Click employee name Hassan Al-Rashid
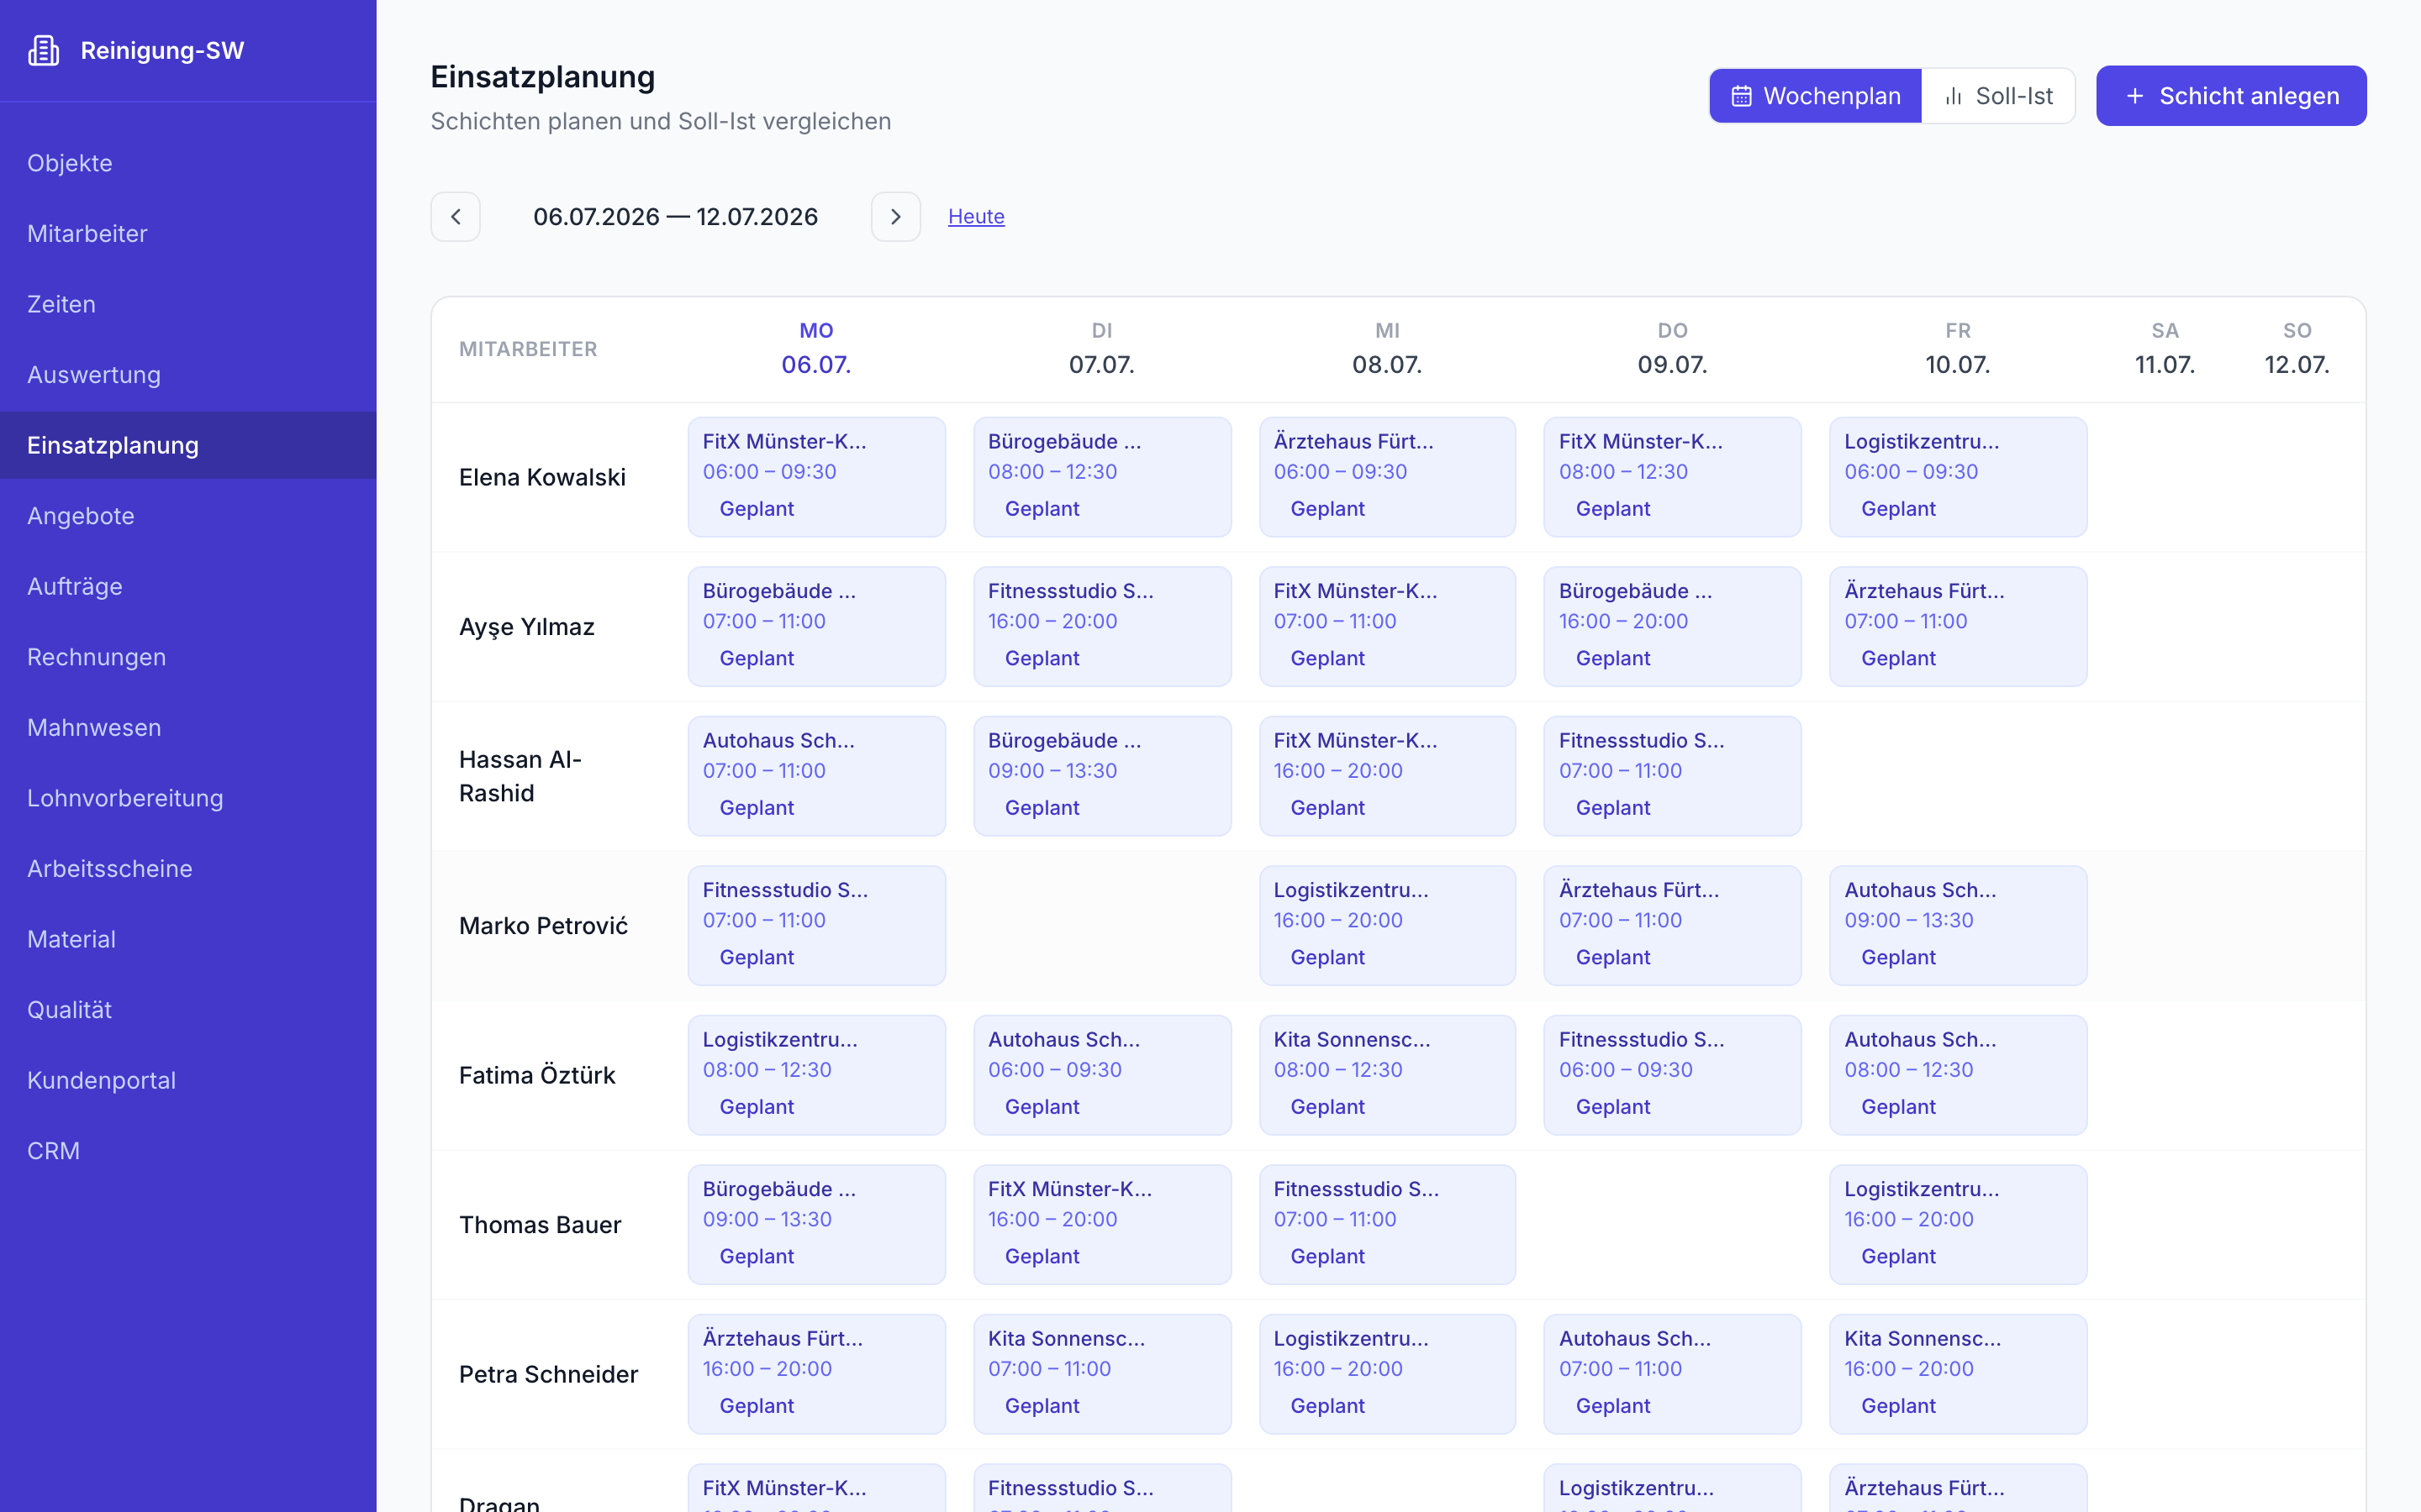Screen dimensions: 2421x1512 pyautogui.click(x=520, y=776)
